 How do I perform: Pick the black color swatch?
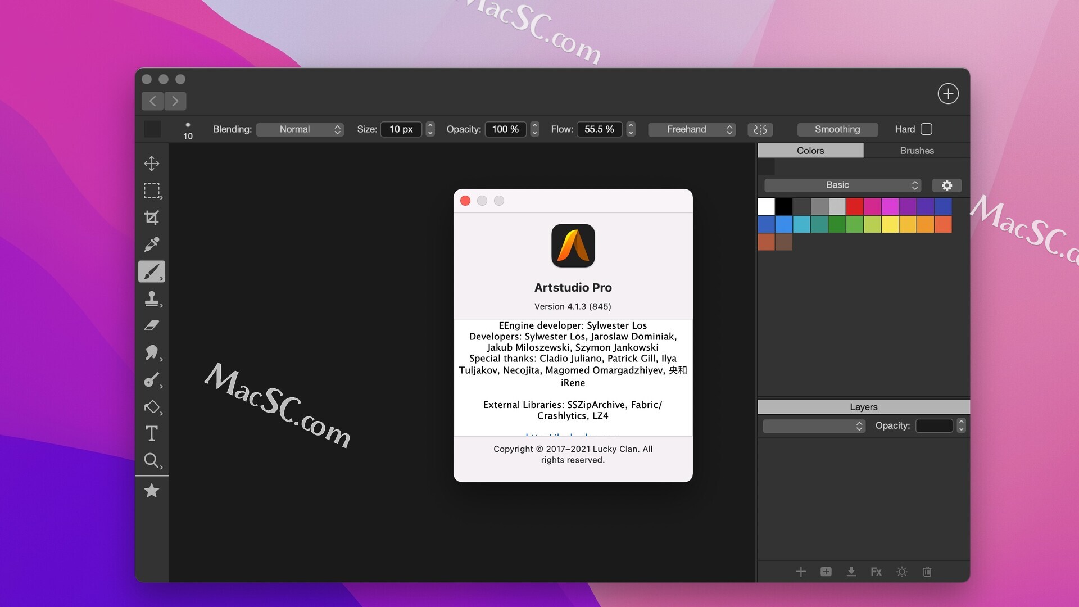point(784,207)
